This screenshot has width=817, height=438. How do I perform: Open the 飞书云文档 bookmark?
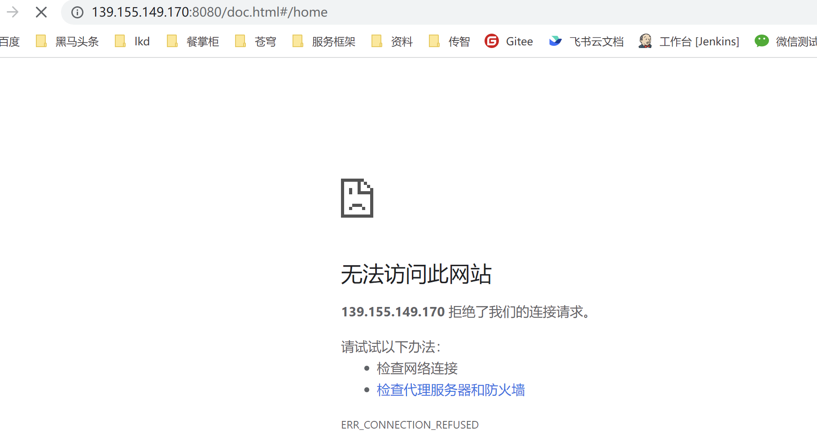click(x=586, y=41)
